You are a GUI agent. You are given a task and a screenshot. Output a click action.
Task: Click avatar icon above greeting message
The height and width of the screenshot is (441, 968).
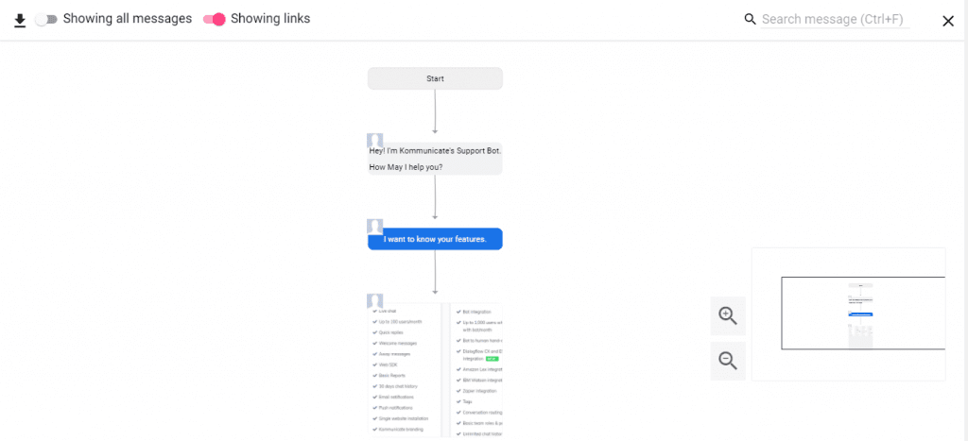(x=374, y=140)
